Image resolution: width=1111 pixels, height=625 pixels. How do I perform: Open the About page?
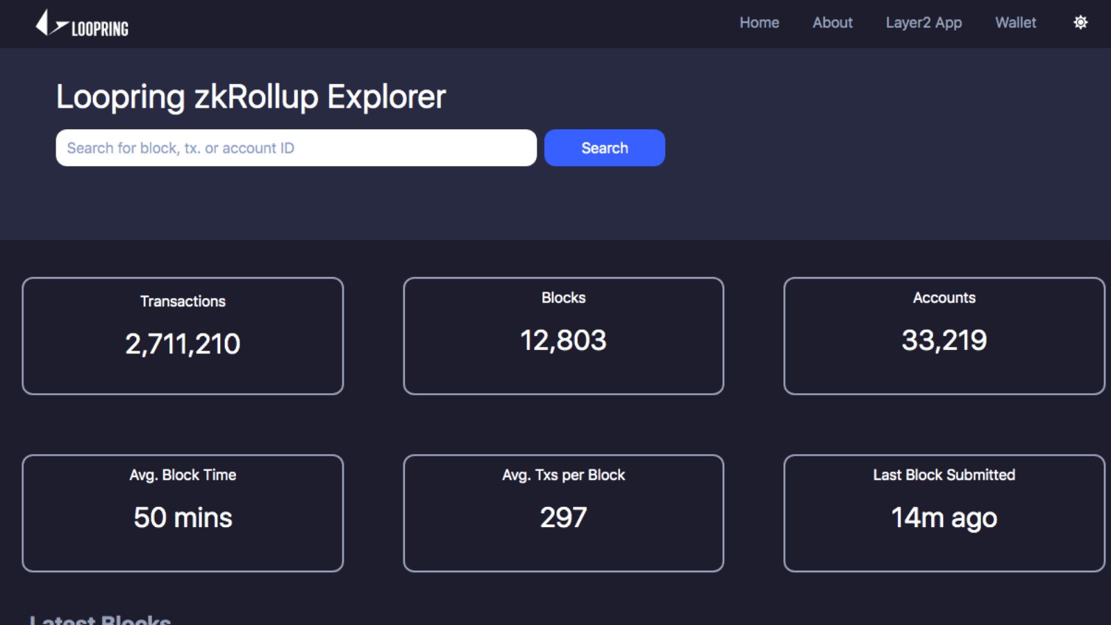[832, 23]
